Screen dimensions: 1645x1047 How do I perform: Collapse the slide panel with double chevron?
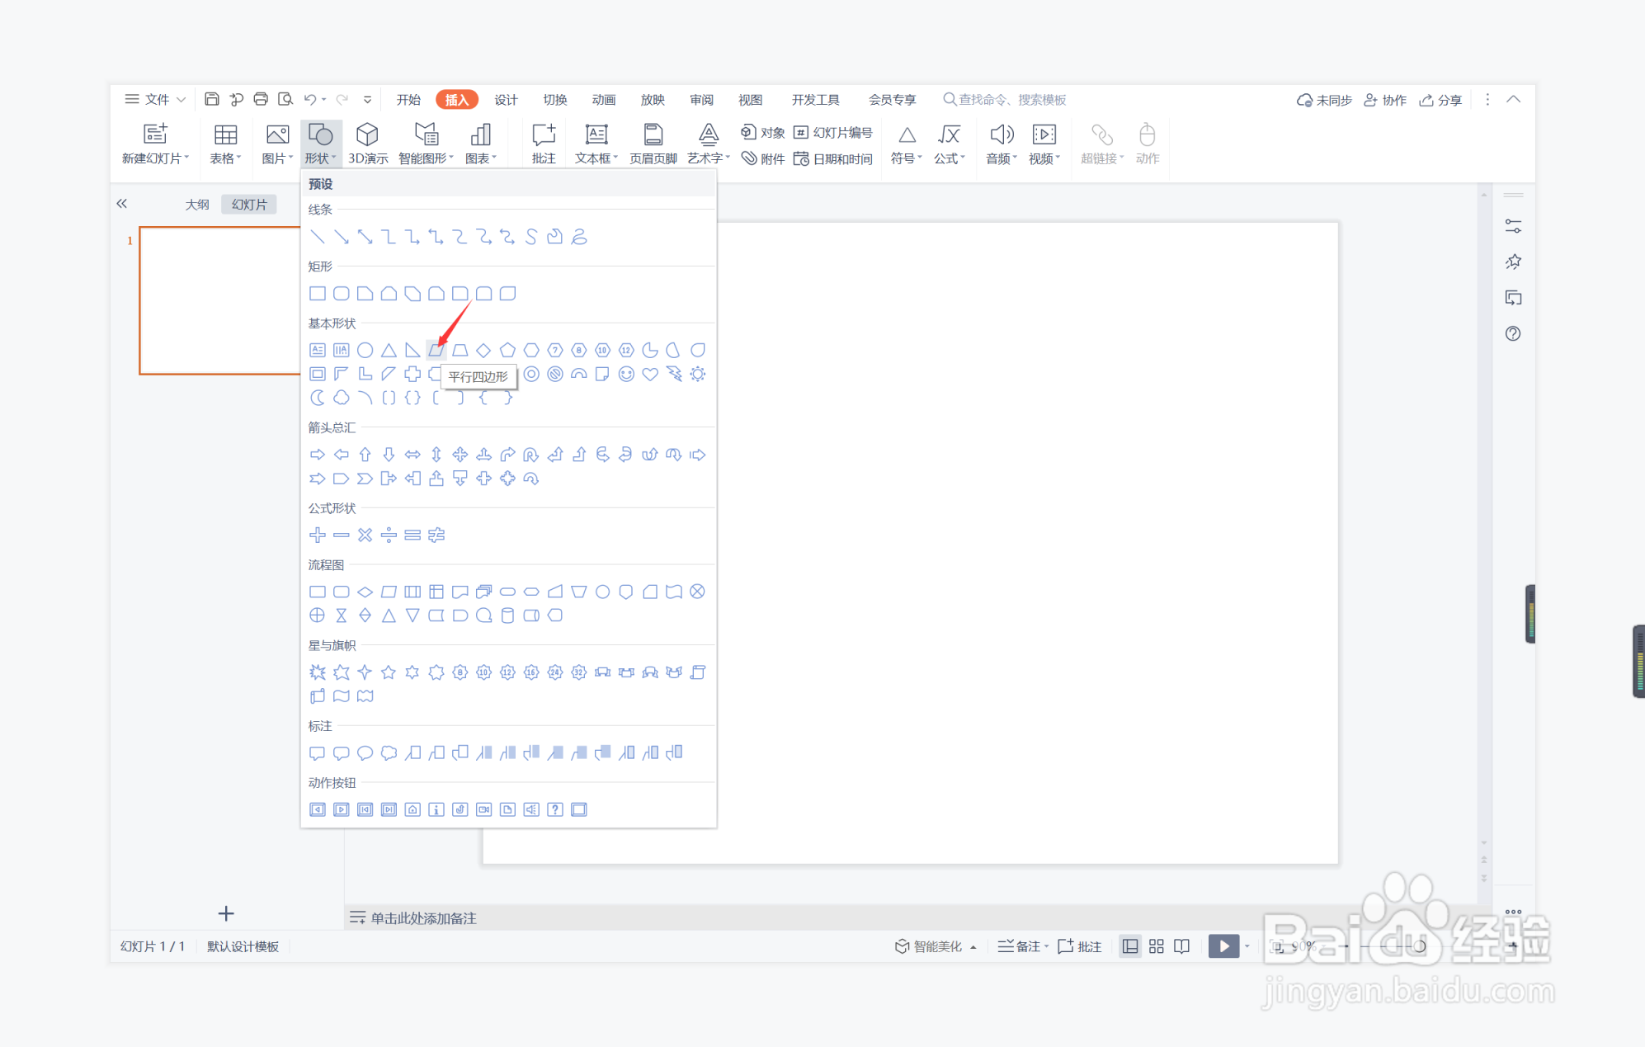click(x=122, y=203)
